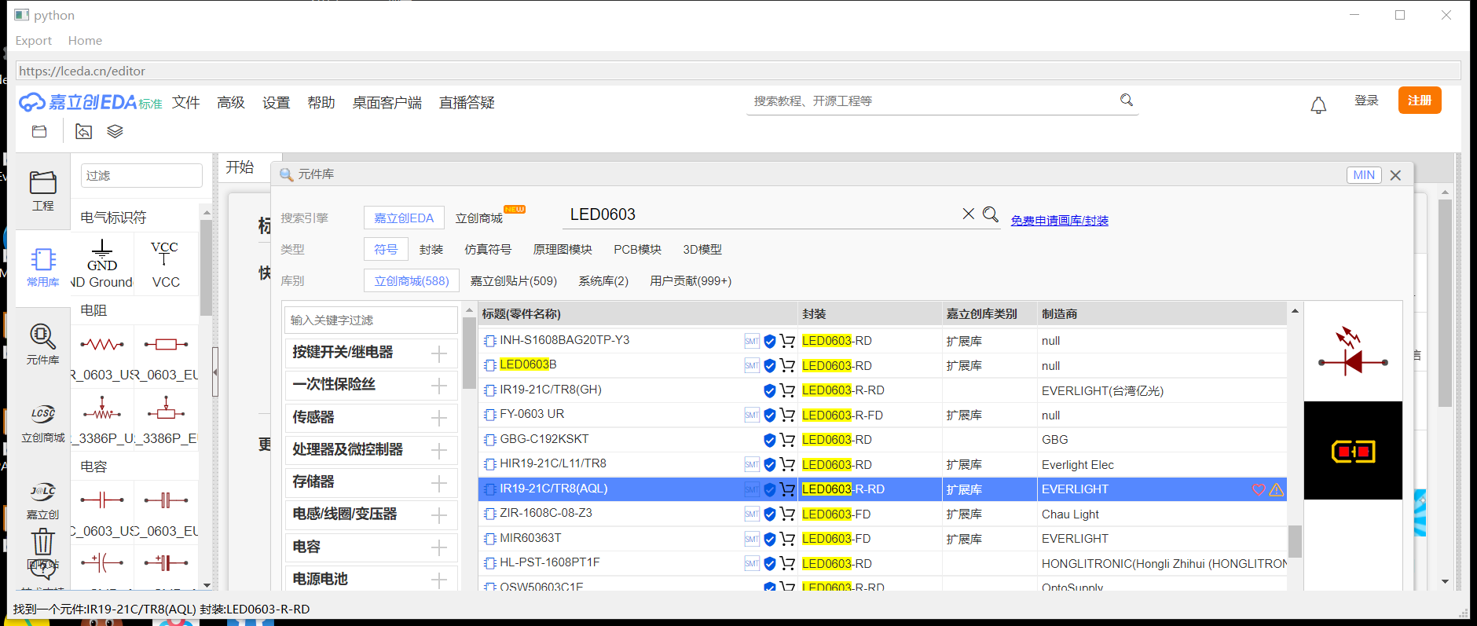
Task: Click the top search magnifier icon
Action: point(1127,100)
